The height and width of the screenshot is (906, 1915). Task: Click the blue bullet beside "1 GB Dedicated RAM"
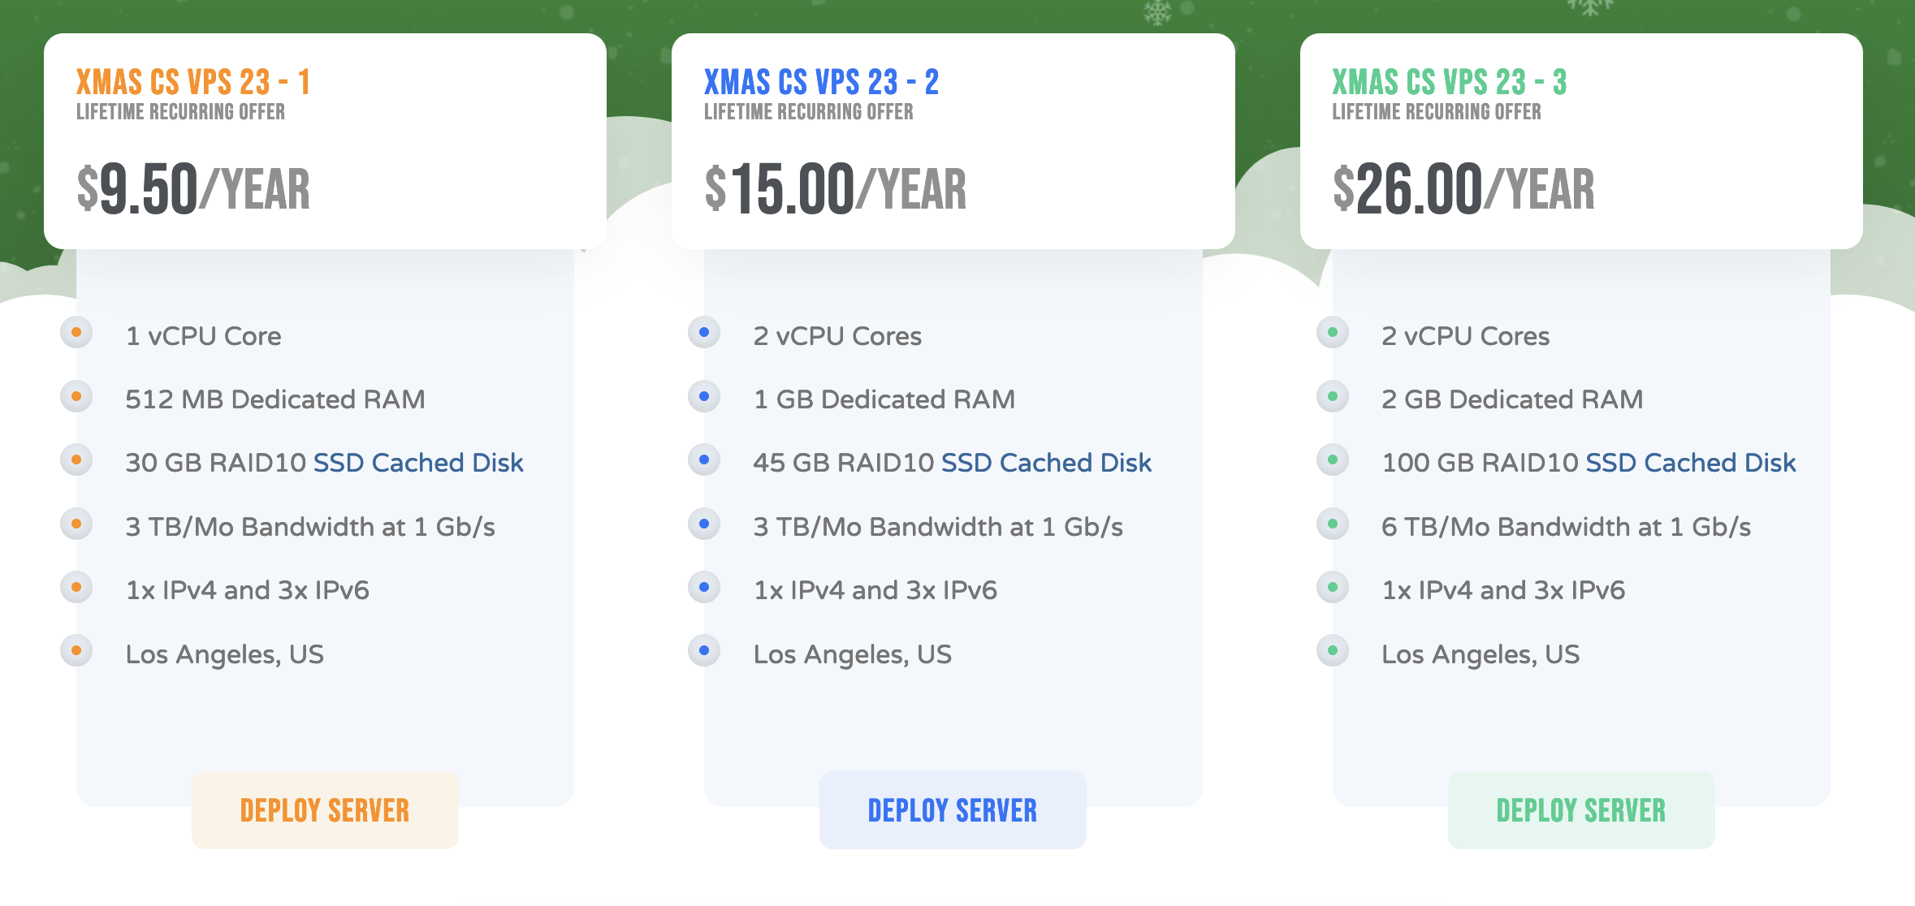point(704,396)
